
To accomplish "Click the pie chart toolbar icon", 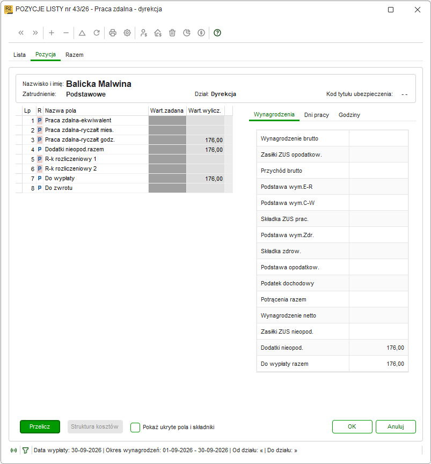I will pos(187,33).
